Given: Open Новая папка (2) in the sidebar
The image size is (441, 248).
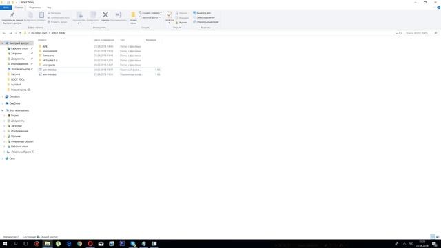Looking at the screenshot, I should point(20,90).
